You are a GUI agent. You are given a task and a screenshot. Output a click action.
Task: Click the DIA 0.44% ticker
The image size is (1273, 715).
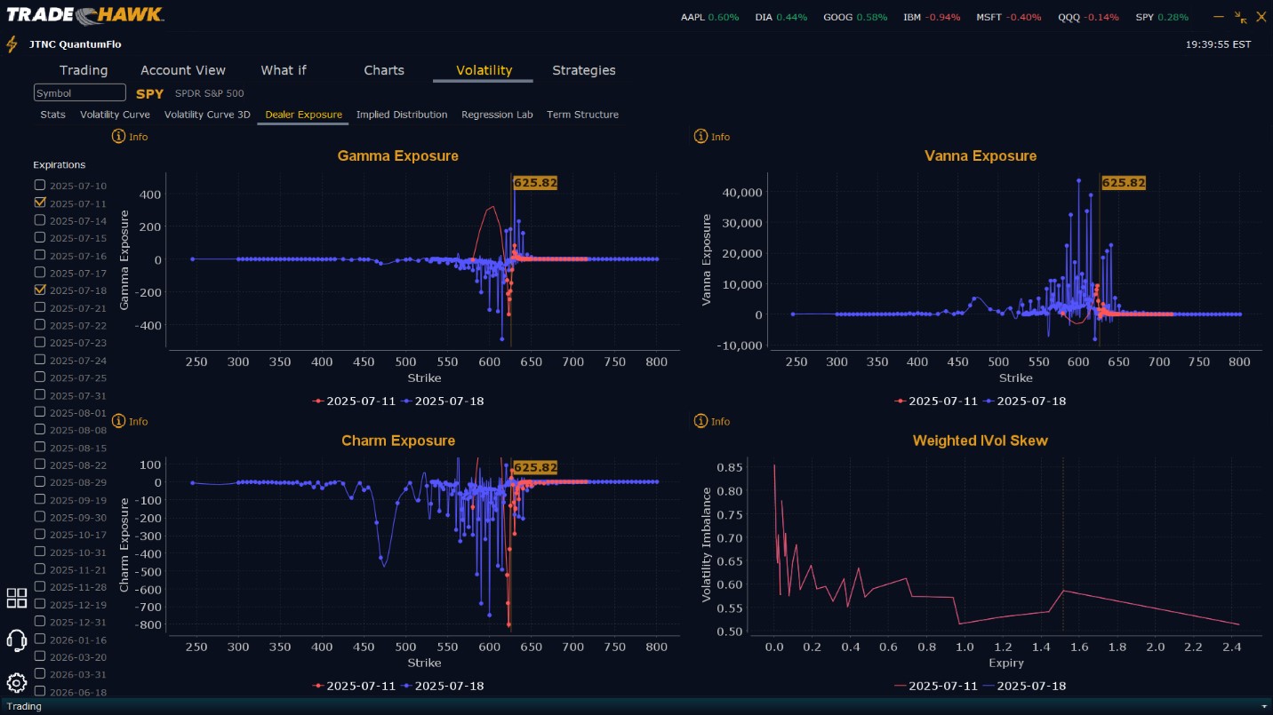coord(781,18)
